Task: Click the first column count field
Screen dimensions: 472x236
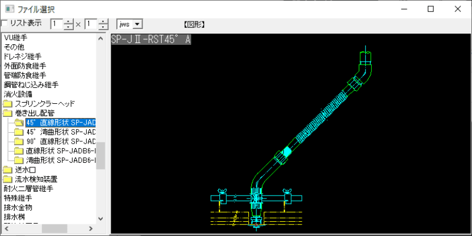Action: pyautogui.click(x=57, y=24)
